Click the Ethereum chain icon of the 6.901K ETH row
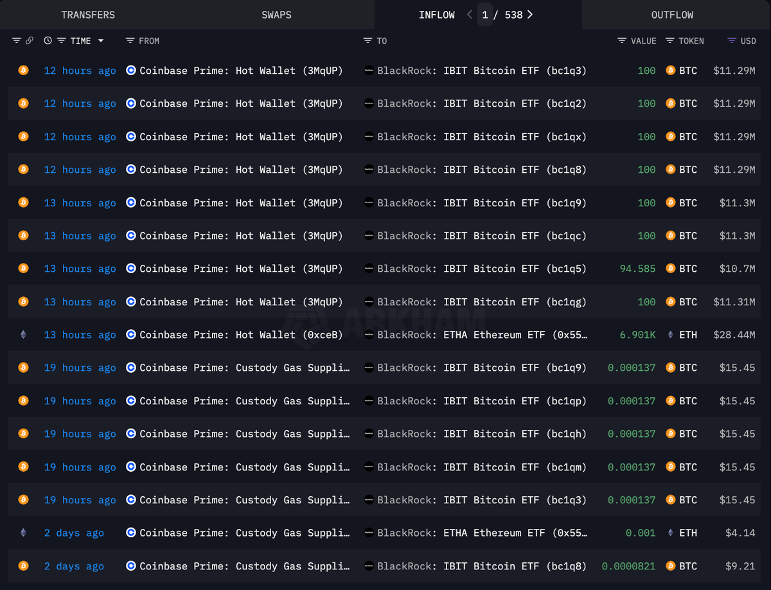The width and height of the screenshot is (771, 590). pos(23,335)
